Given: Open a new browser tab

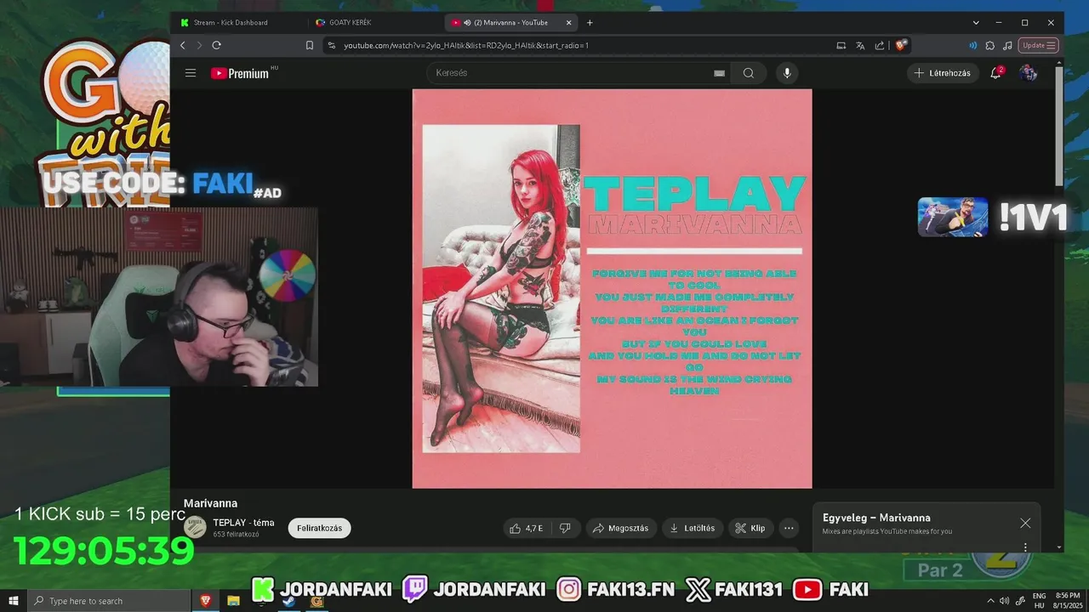Looking at the screenshot, I should (x=590, y=23).
